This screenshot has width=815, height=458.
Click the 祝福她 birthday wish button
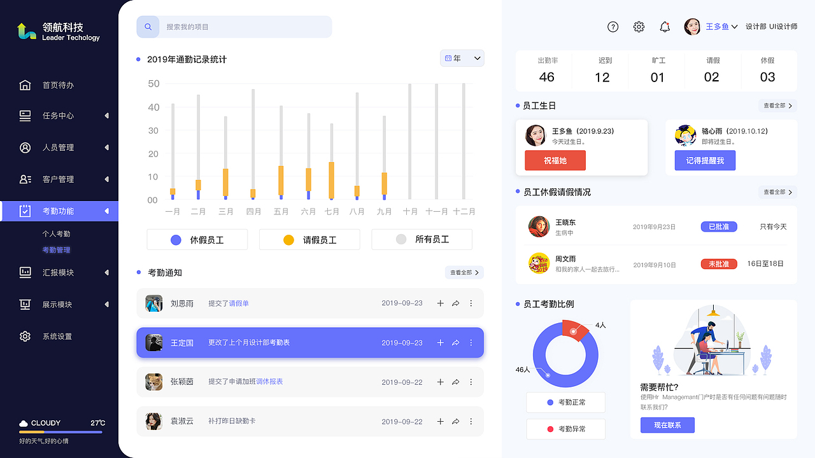[554, 160]
